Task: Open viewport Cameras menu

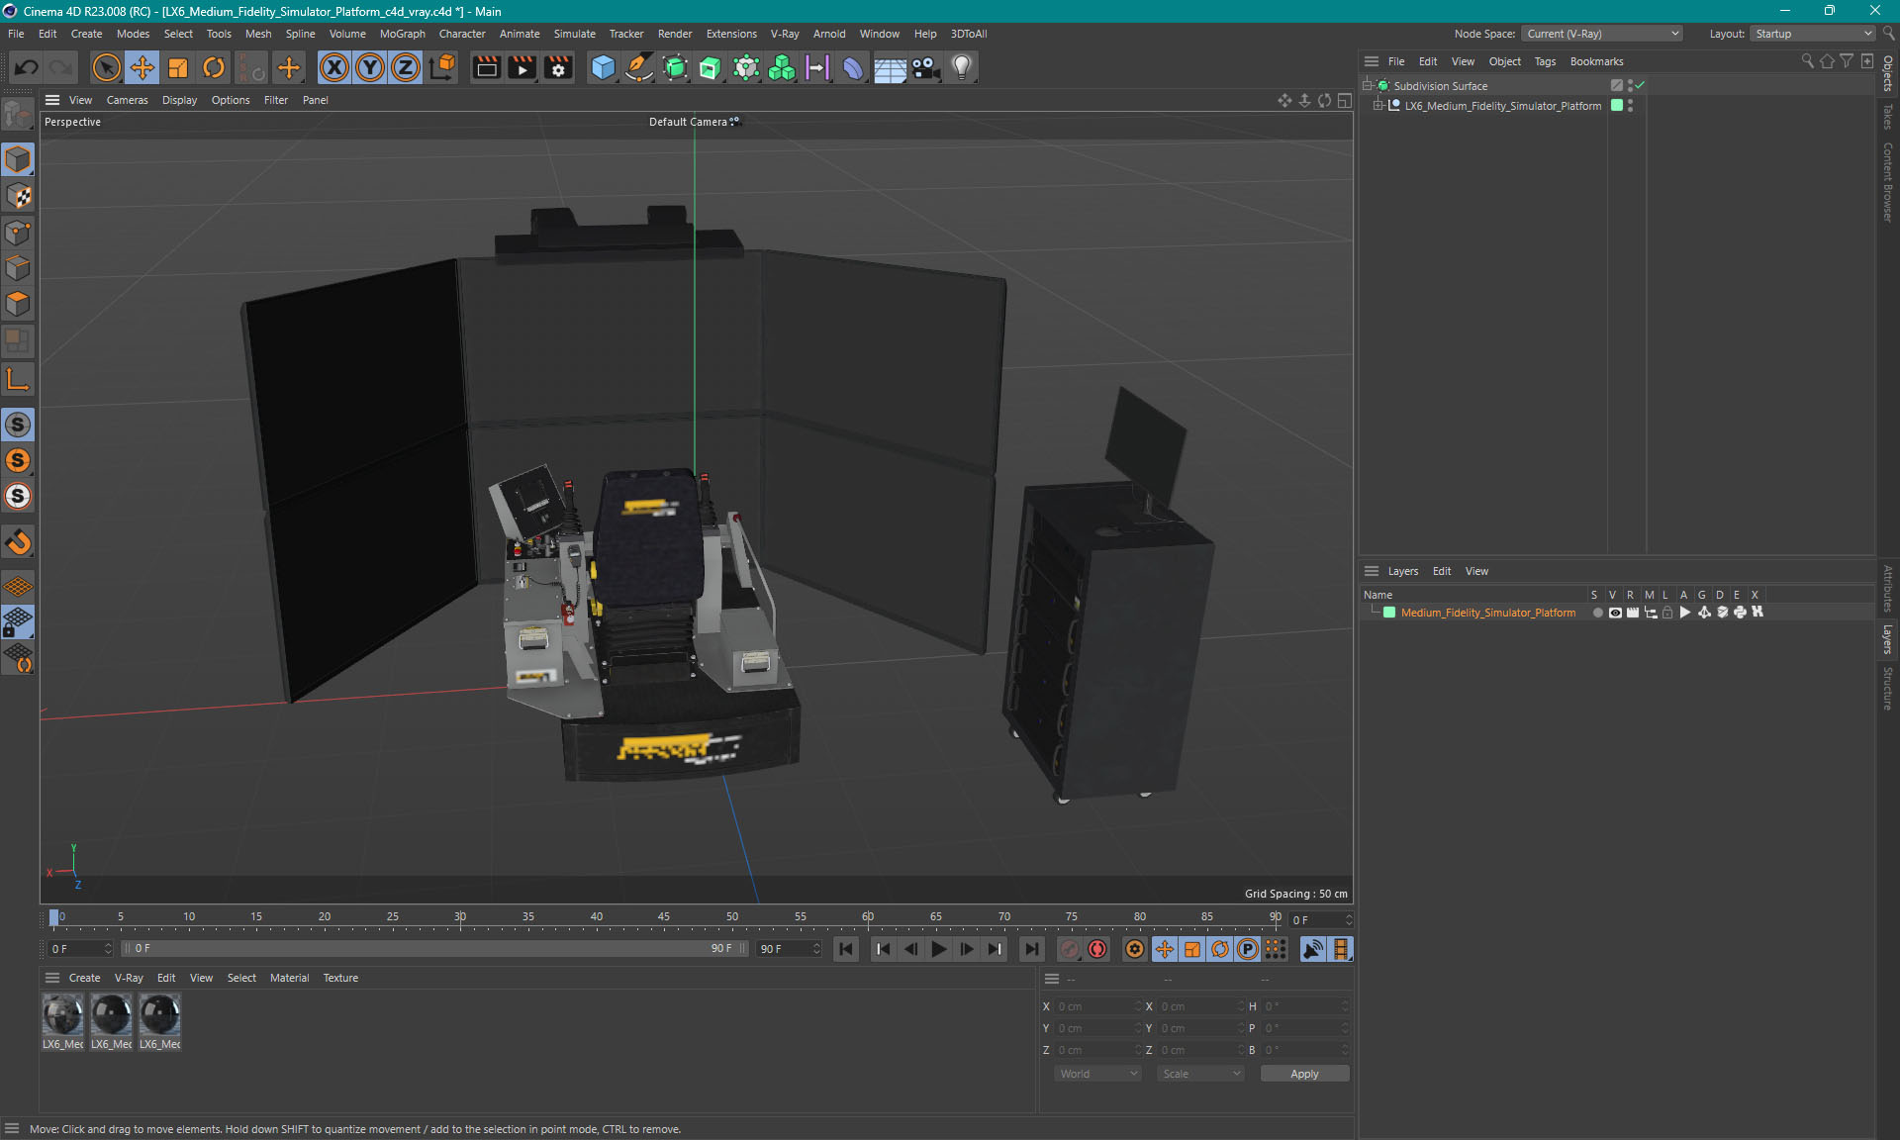Action: tap(128, 100)
